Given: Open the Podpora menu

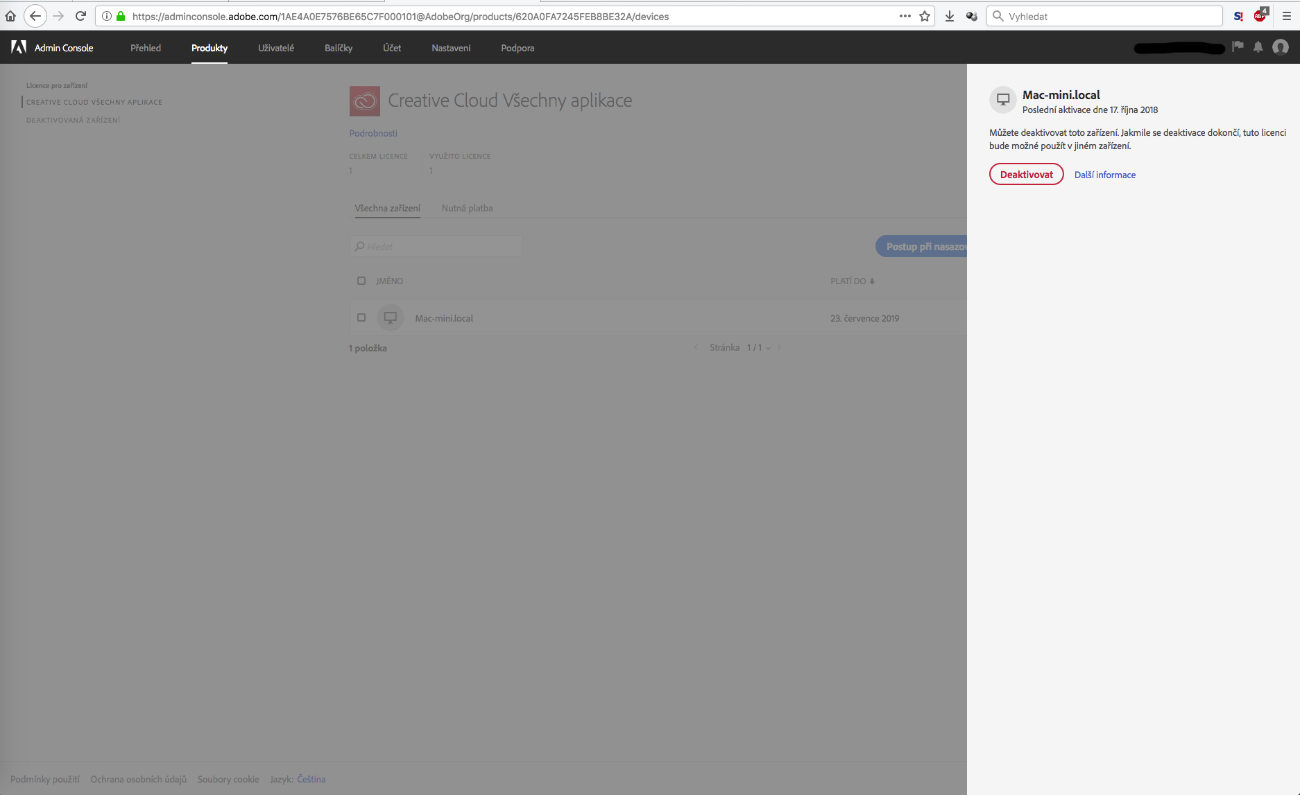Looking at the screenshot, I should (x=518, y=48).
